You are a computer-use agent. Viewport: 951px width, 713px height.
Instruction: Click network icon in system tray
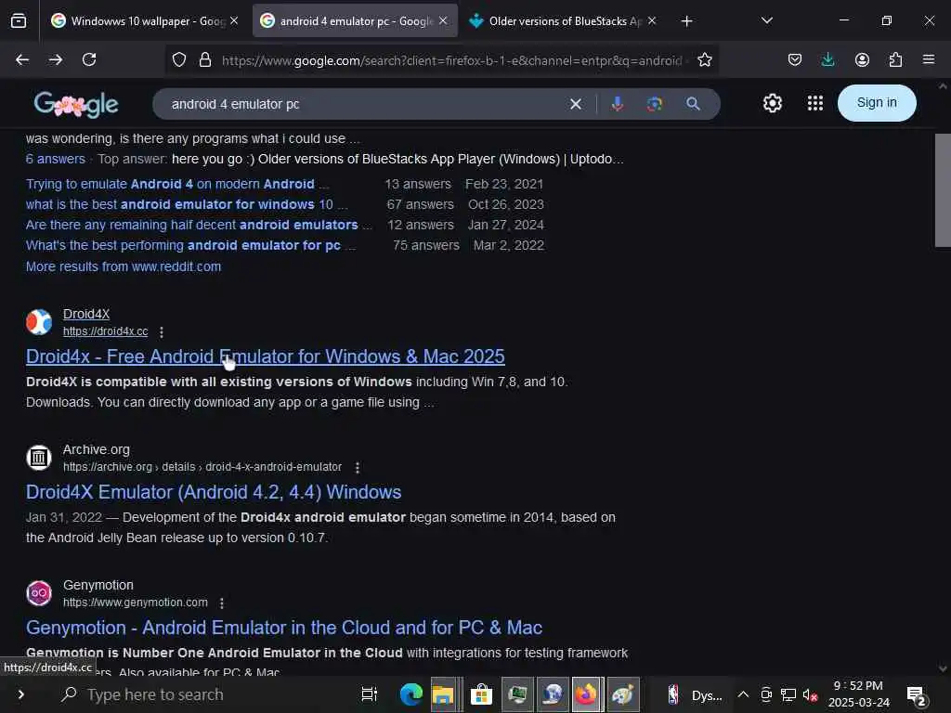tap(788, 694)
